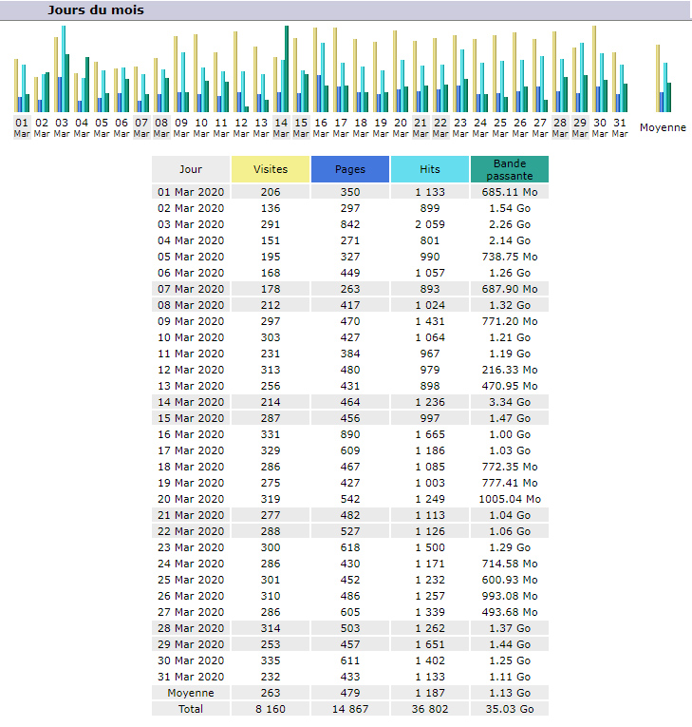Click bandwidth value '216.33 Mo'
Viewport: 692px width, 727px height.
click(x=510, y=370)
